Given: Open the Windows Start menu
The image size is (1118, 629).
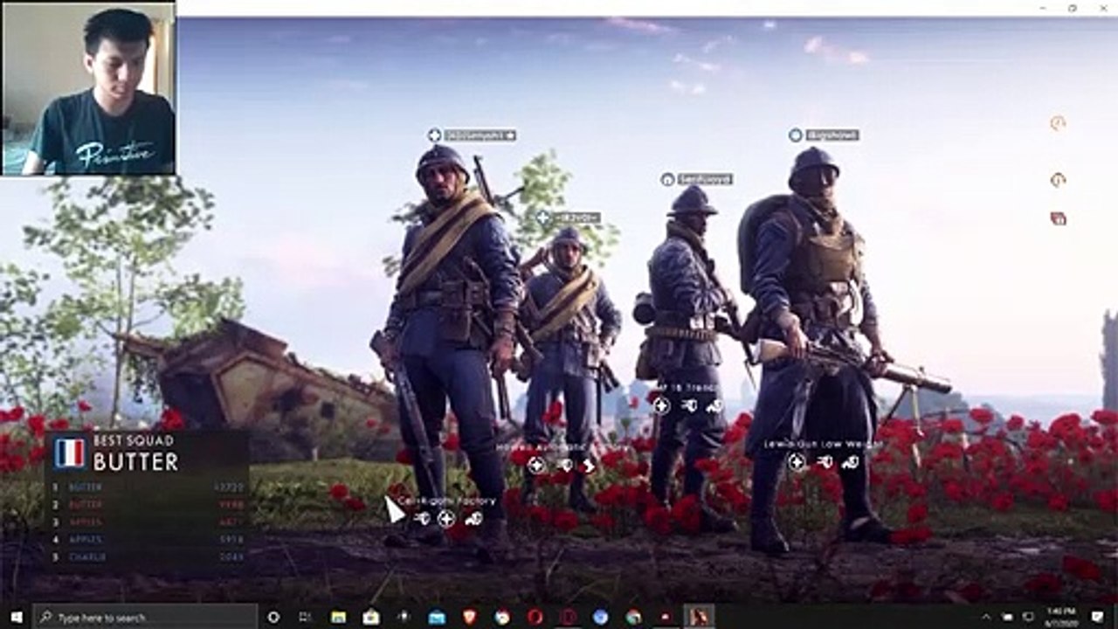Looking at the screenshot, I should click(15, 617).
